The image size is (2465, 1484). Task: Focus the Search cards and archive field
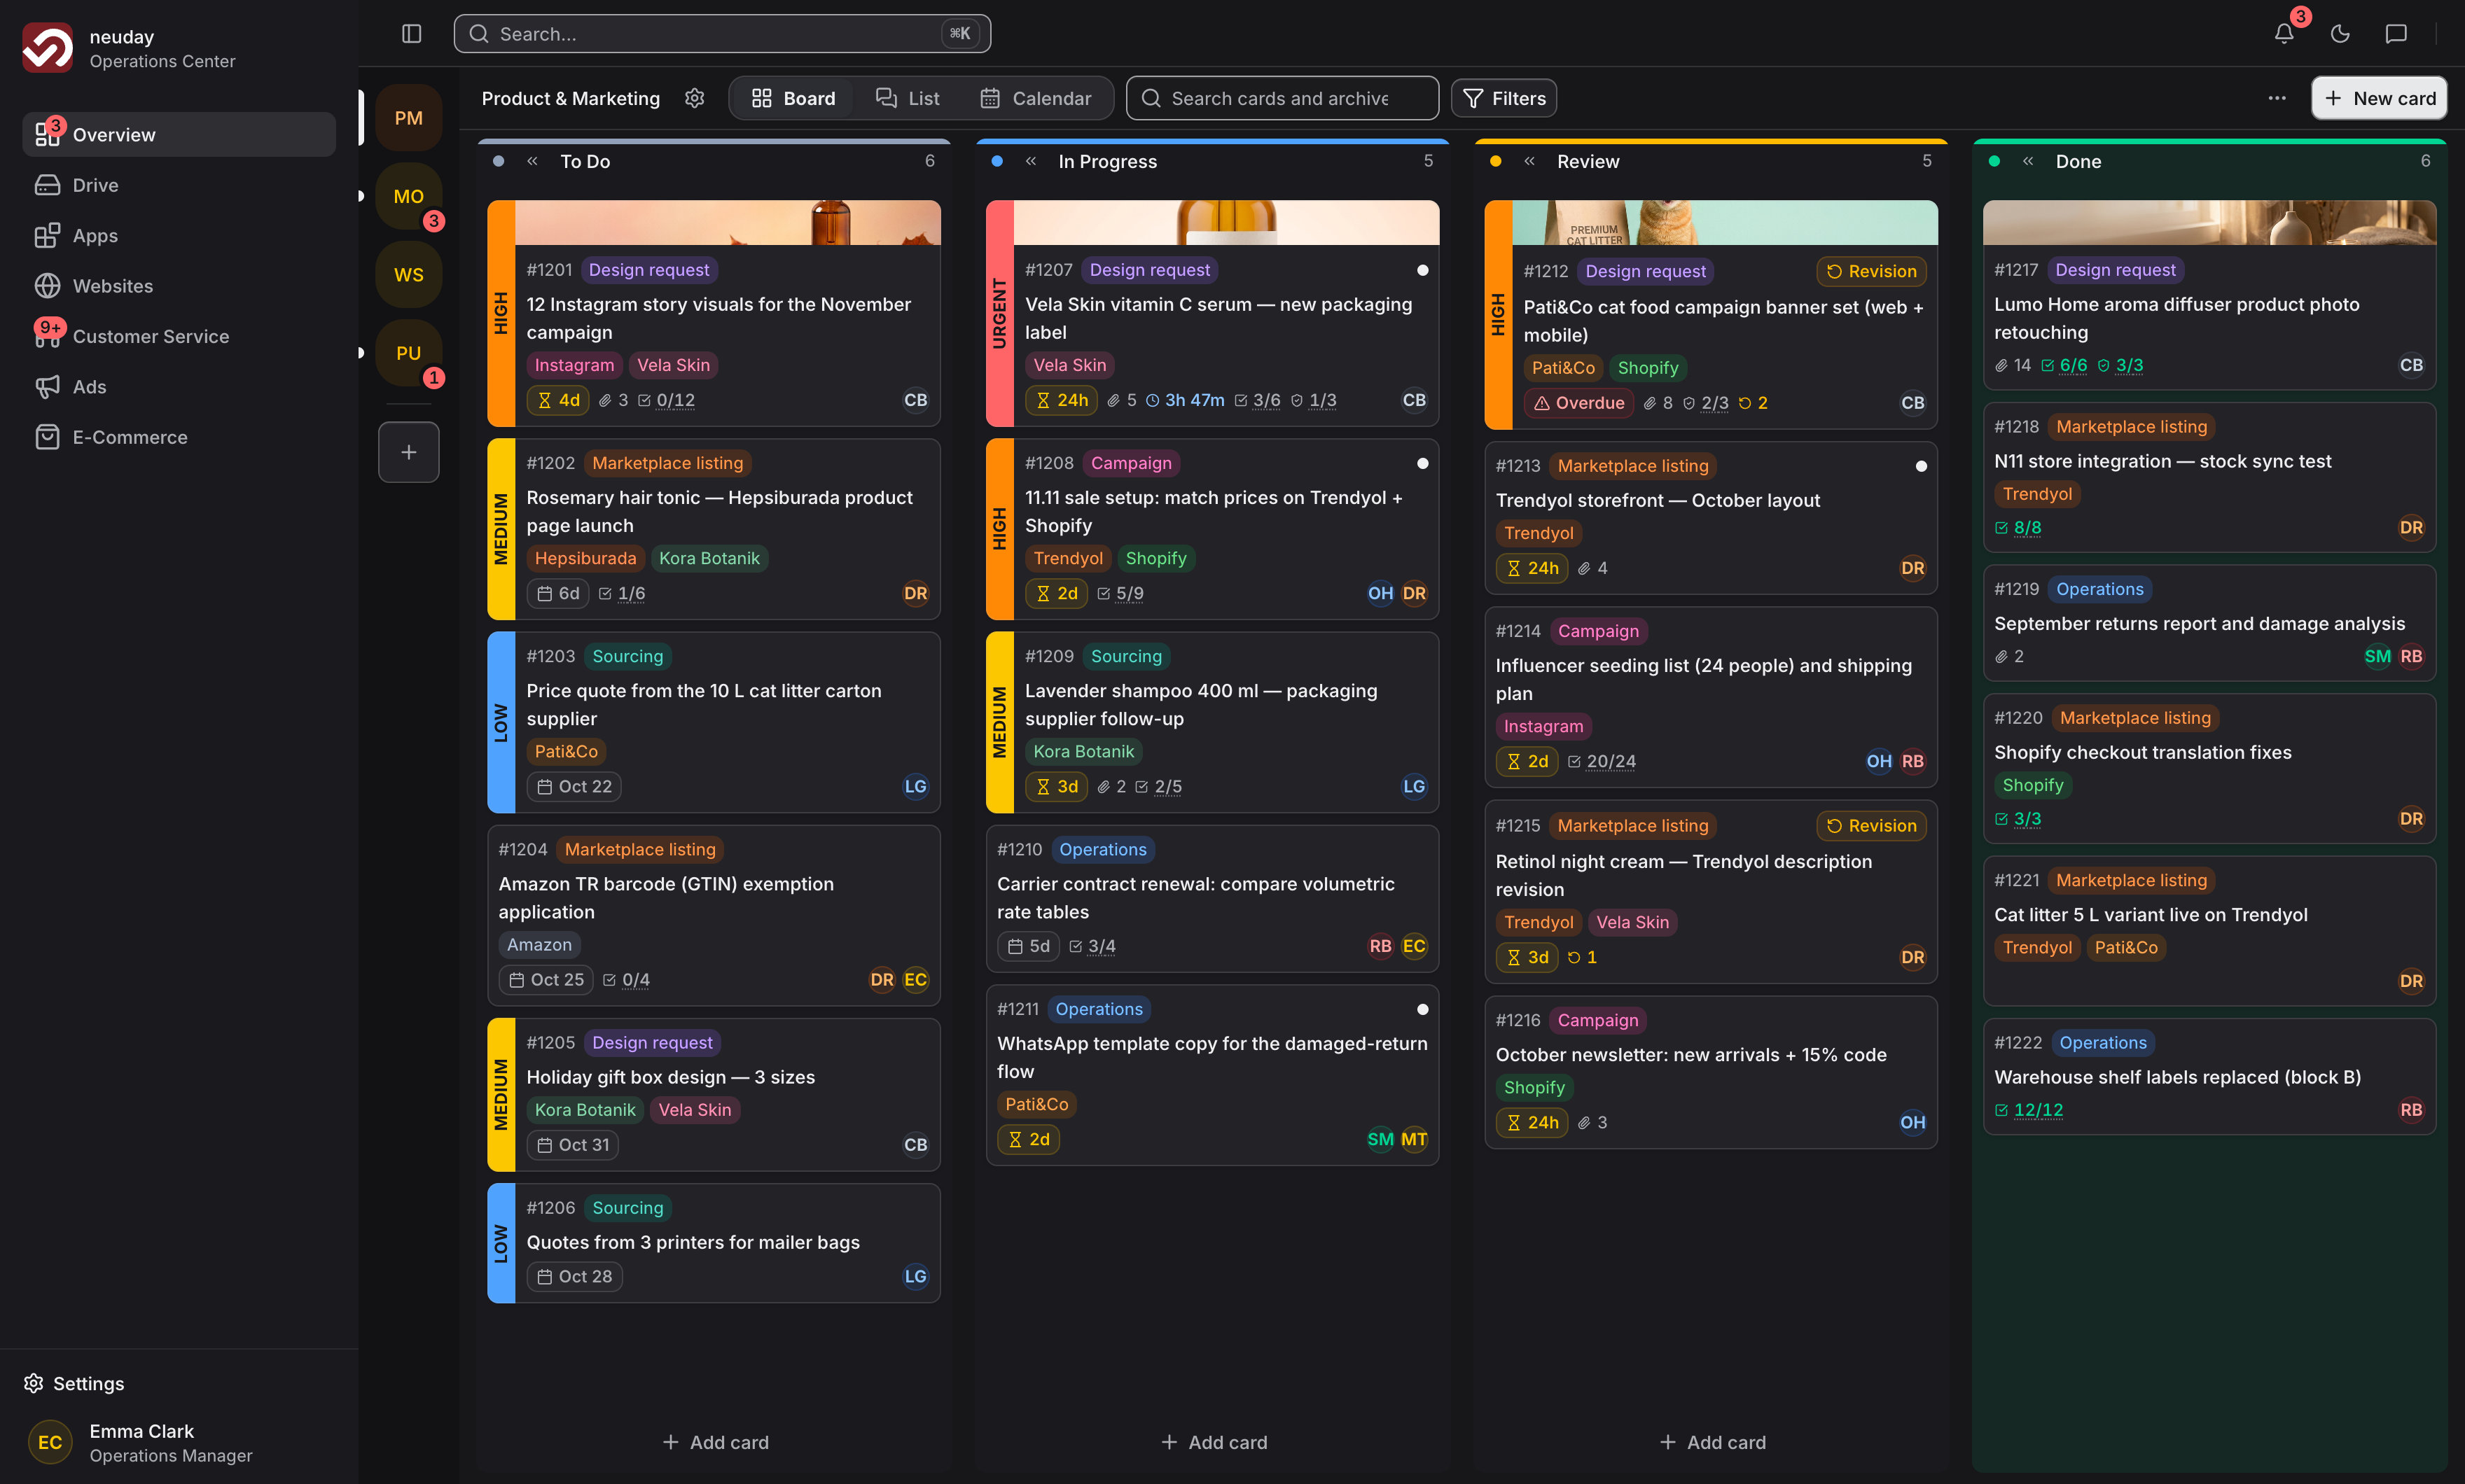tap(1282, 98)
